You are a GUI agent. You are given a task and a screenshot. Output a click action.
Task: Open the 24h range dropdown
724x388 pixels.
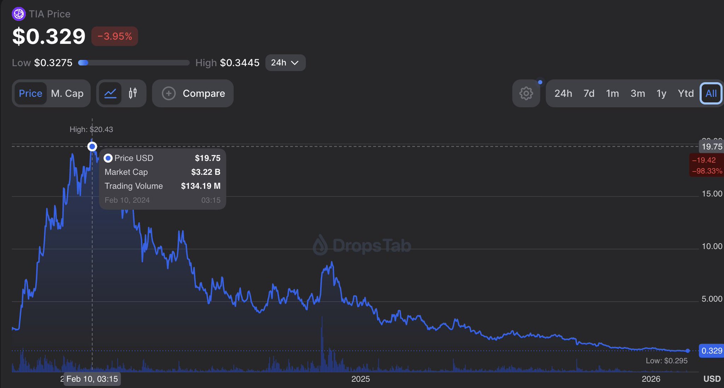[285, 63]
